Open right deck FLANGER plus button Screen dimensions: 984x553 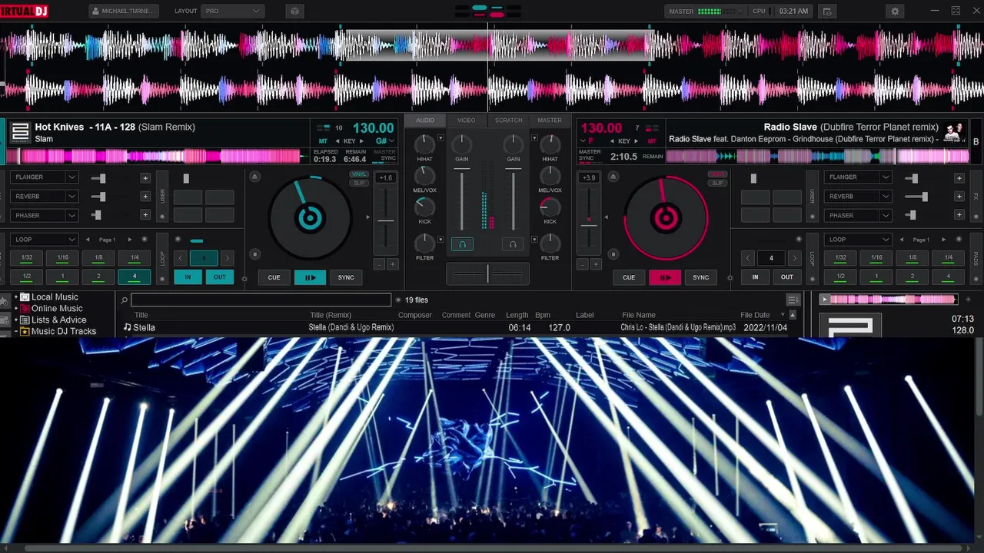tap(959, 177)
